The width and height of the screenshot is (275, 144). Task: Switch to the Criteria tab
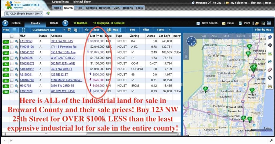[x=16, y=23]
